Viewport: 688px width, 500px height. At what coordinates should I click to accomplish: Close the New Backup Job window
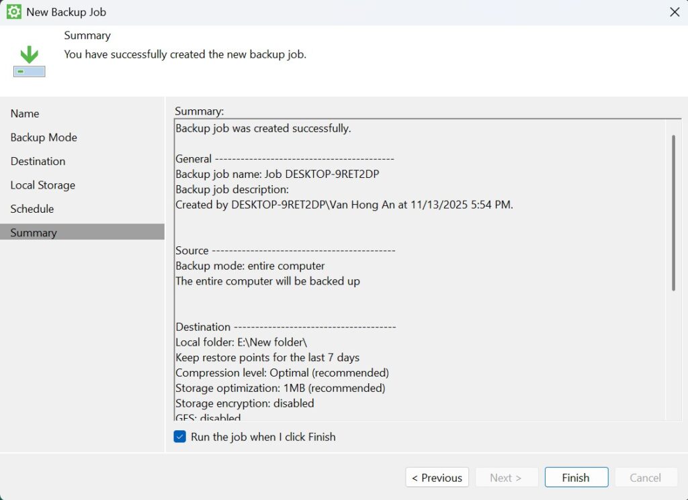tap(675, 12)
